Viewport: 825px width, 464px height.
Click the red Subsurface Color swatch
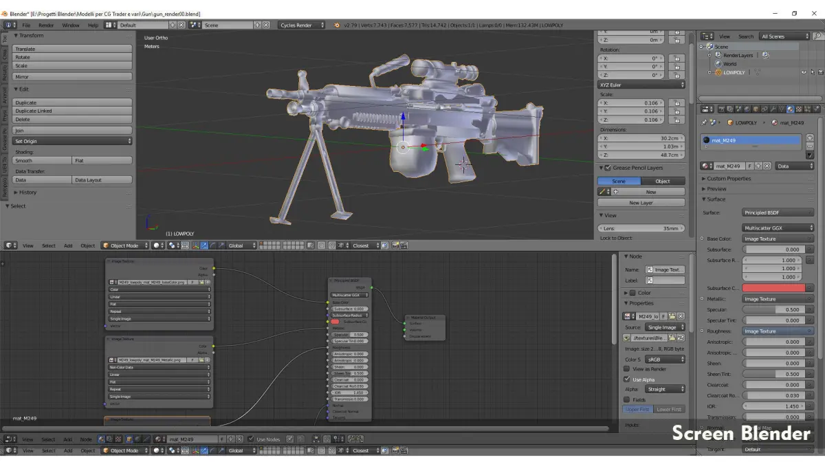pyautogui.click(x=773, y=288)
